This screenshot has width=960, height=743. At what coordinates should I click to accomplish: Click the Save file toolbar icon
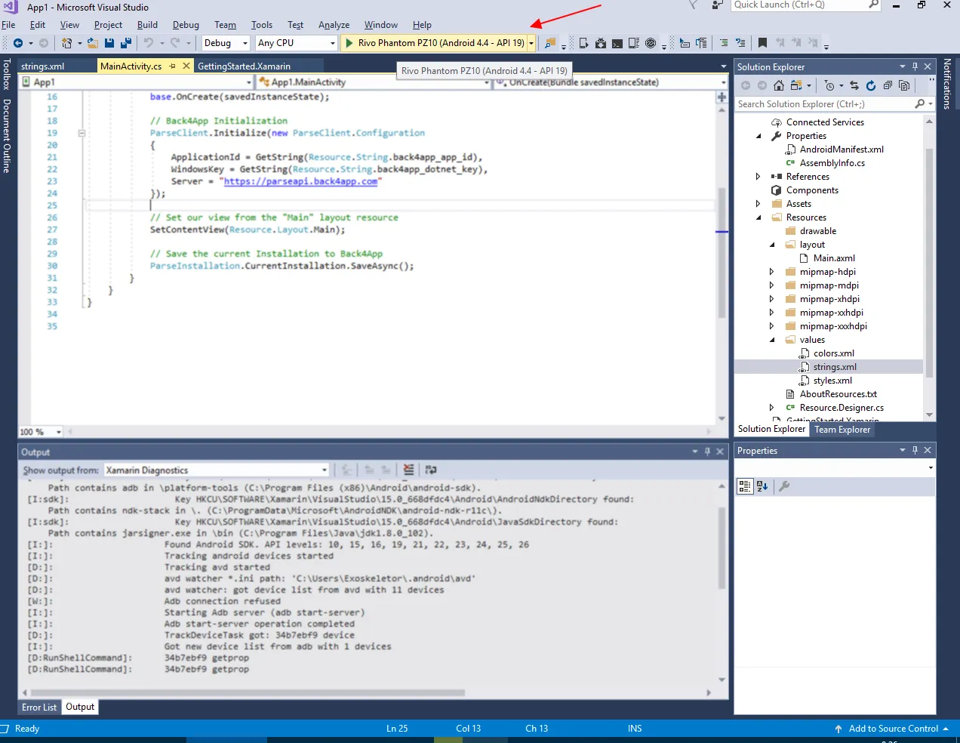point(109,43)
